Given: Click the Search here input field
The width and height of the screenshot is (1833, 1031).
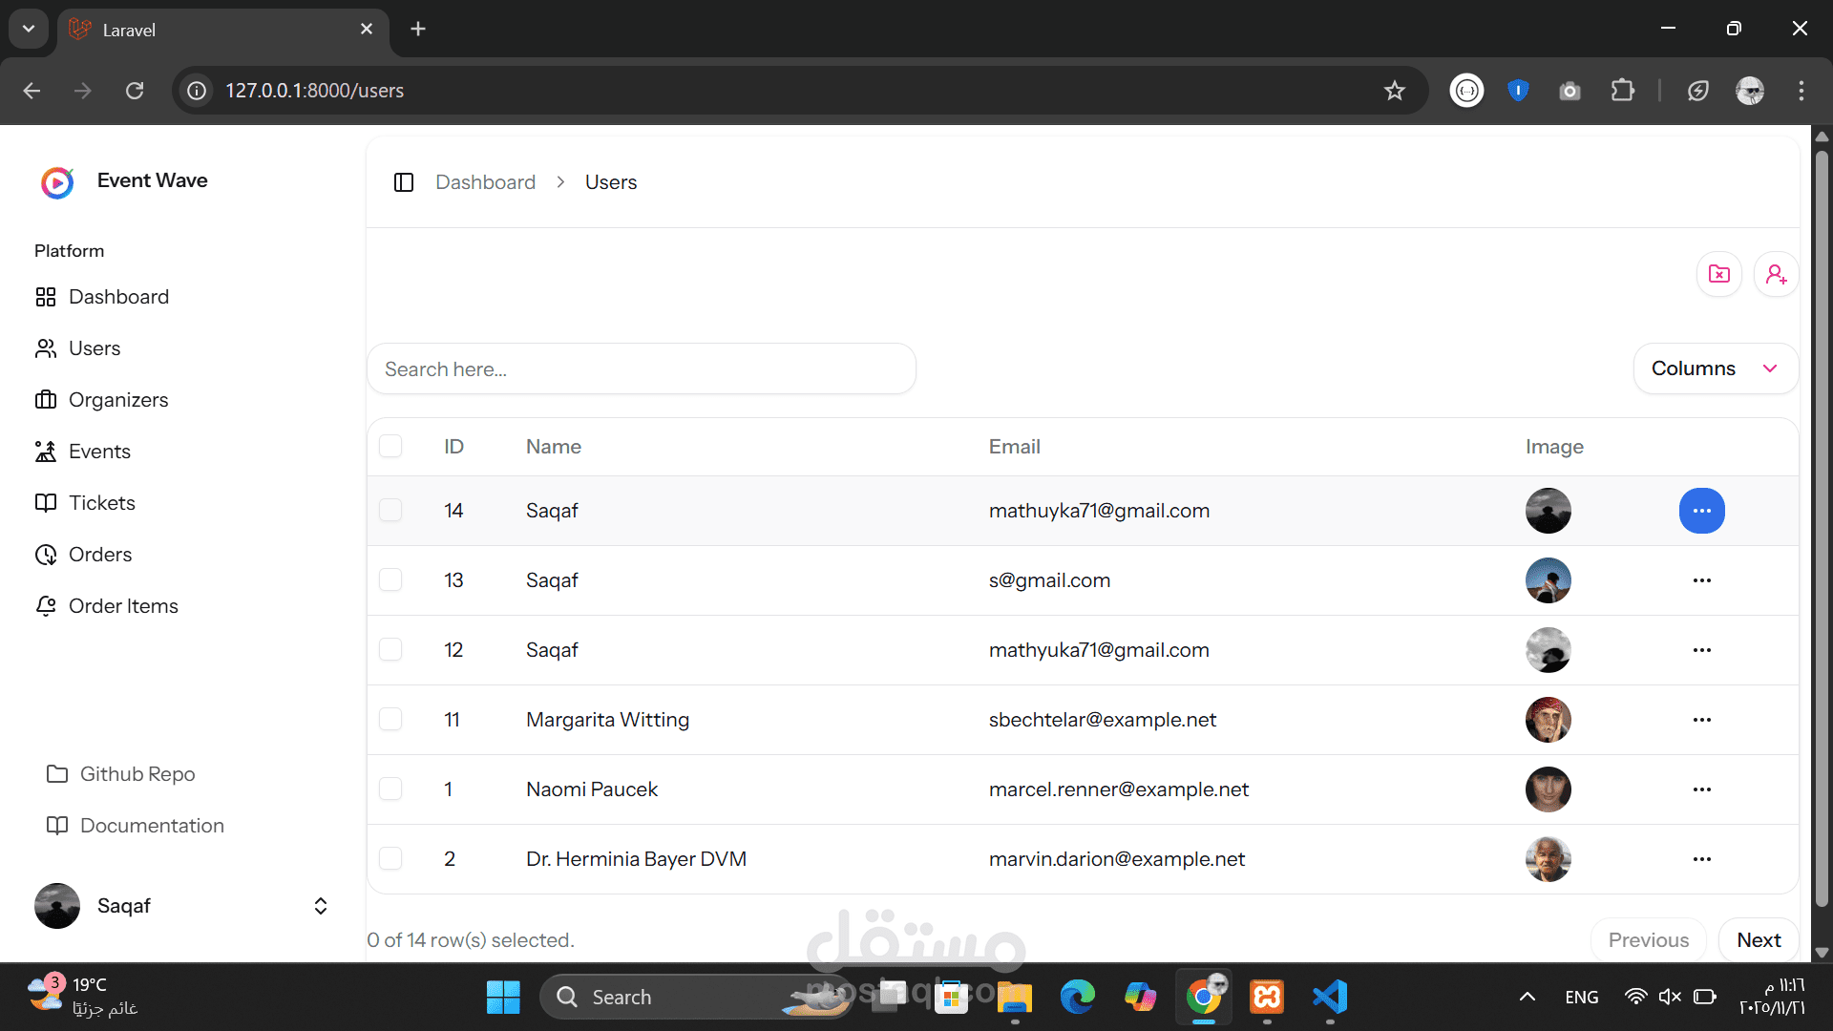Looking at the screenshot, I should [x=641, y=369].
